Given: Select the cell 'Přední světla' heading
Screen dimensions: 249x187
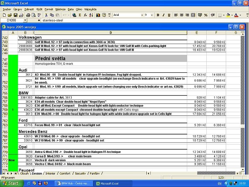Looking at the screenshot, I should [x=110, y=58].
